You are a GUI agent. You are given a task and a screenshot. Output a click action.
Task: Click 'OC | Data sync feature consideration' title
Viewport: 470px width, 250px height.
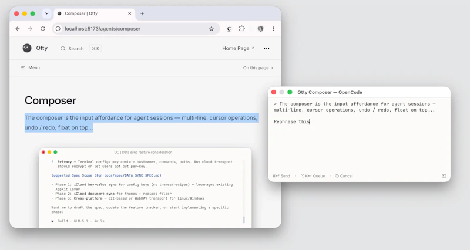(143, 153)
